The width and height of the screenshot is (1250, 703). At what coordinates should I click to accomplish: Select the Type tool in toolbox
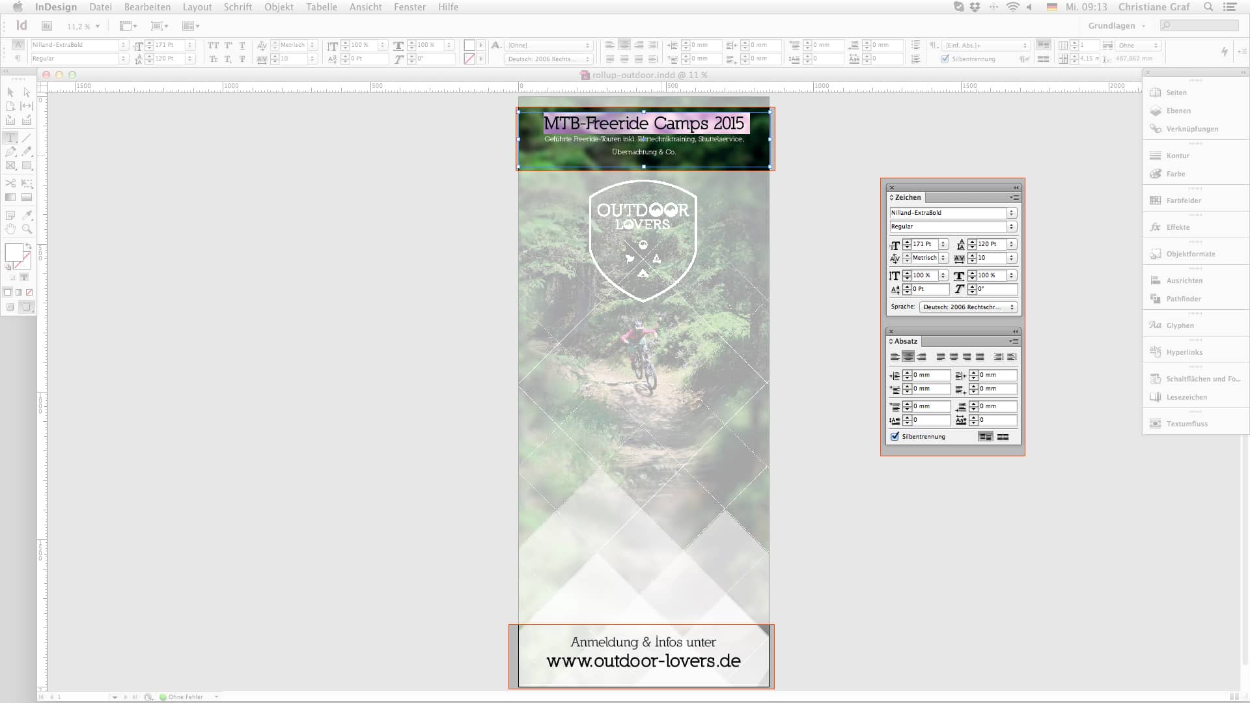pyautogui.click(x=10, y=138)
